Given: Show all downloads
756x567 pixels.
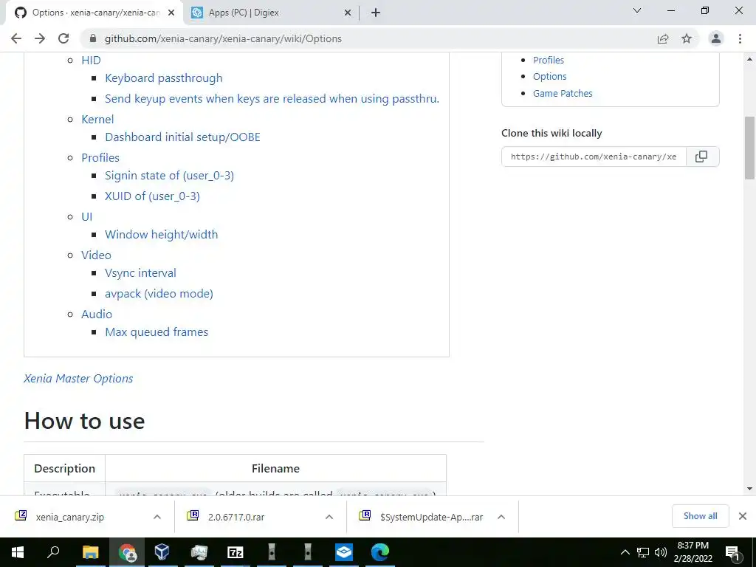Looking at the screenshot, I should 701,516.
